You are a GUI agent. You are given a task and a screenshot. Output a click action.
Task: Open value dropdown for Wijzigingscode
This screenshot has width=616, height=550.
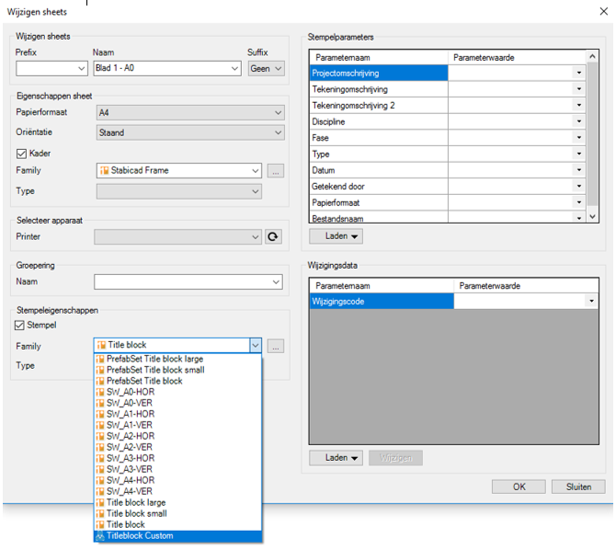coord(592,301)
